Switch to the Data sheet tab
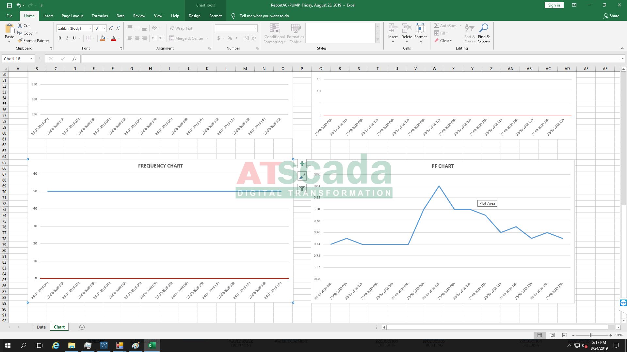 click(x=41, y=327)
